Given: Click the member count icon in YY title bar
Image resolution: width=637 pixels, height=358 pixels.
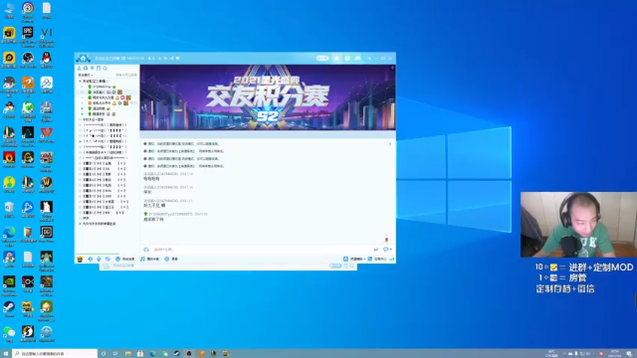Looking at the screenshot, I should [x=150, y=59].
